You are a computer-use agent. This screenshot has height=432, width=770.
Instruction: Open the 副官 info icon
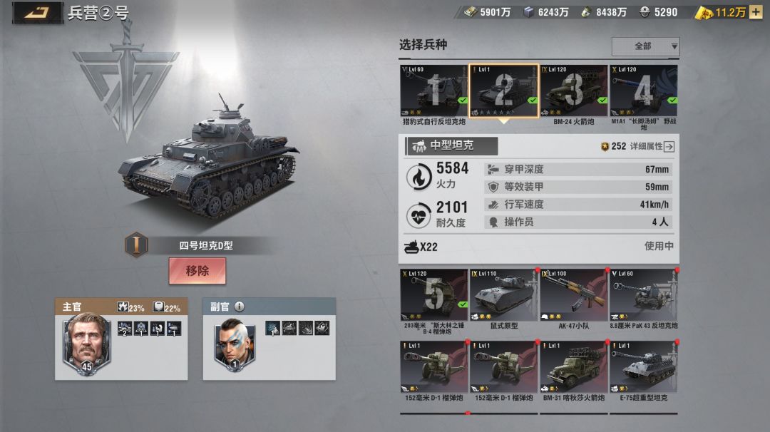(239, 307)
